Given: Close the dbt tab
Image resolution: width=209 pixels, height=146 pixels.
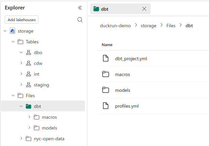Looking at the screenshot, I should tap(144, 9).
